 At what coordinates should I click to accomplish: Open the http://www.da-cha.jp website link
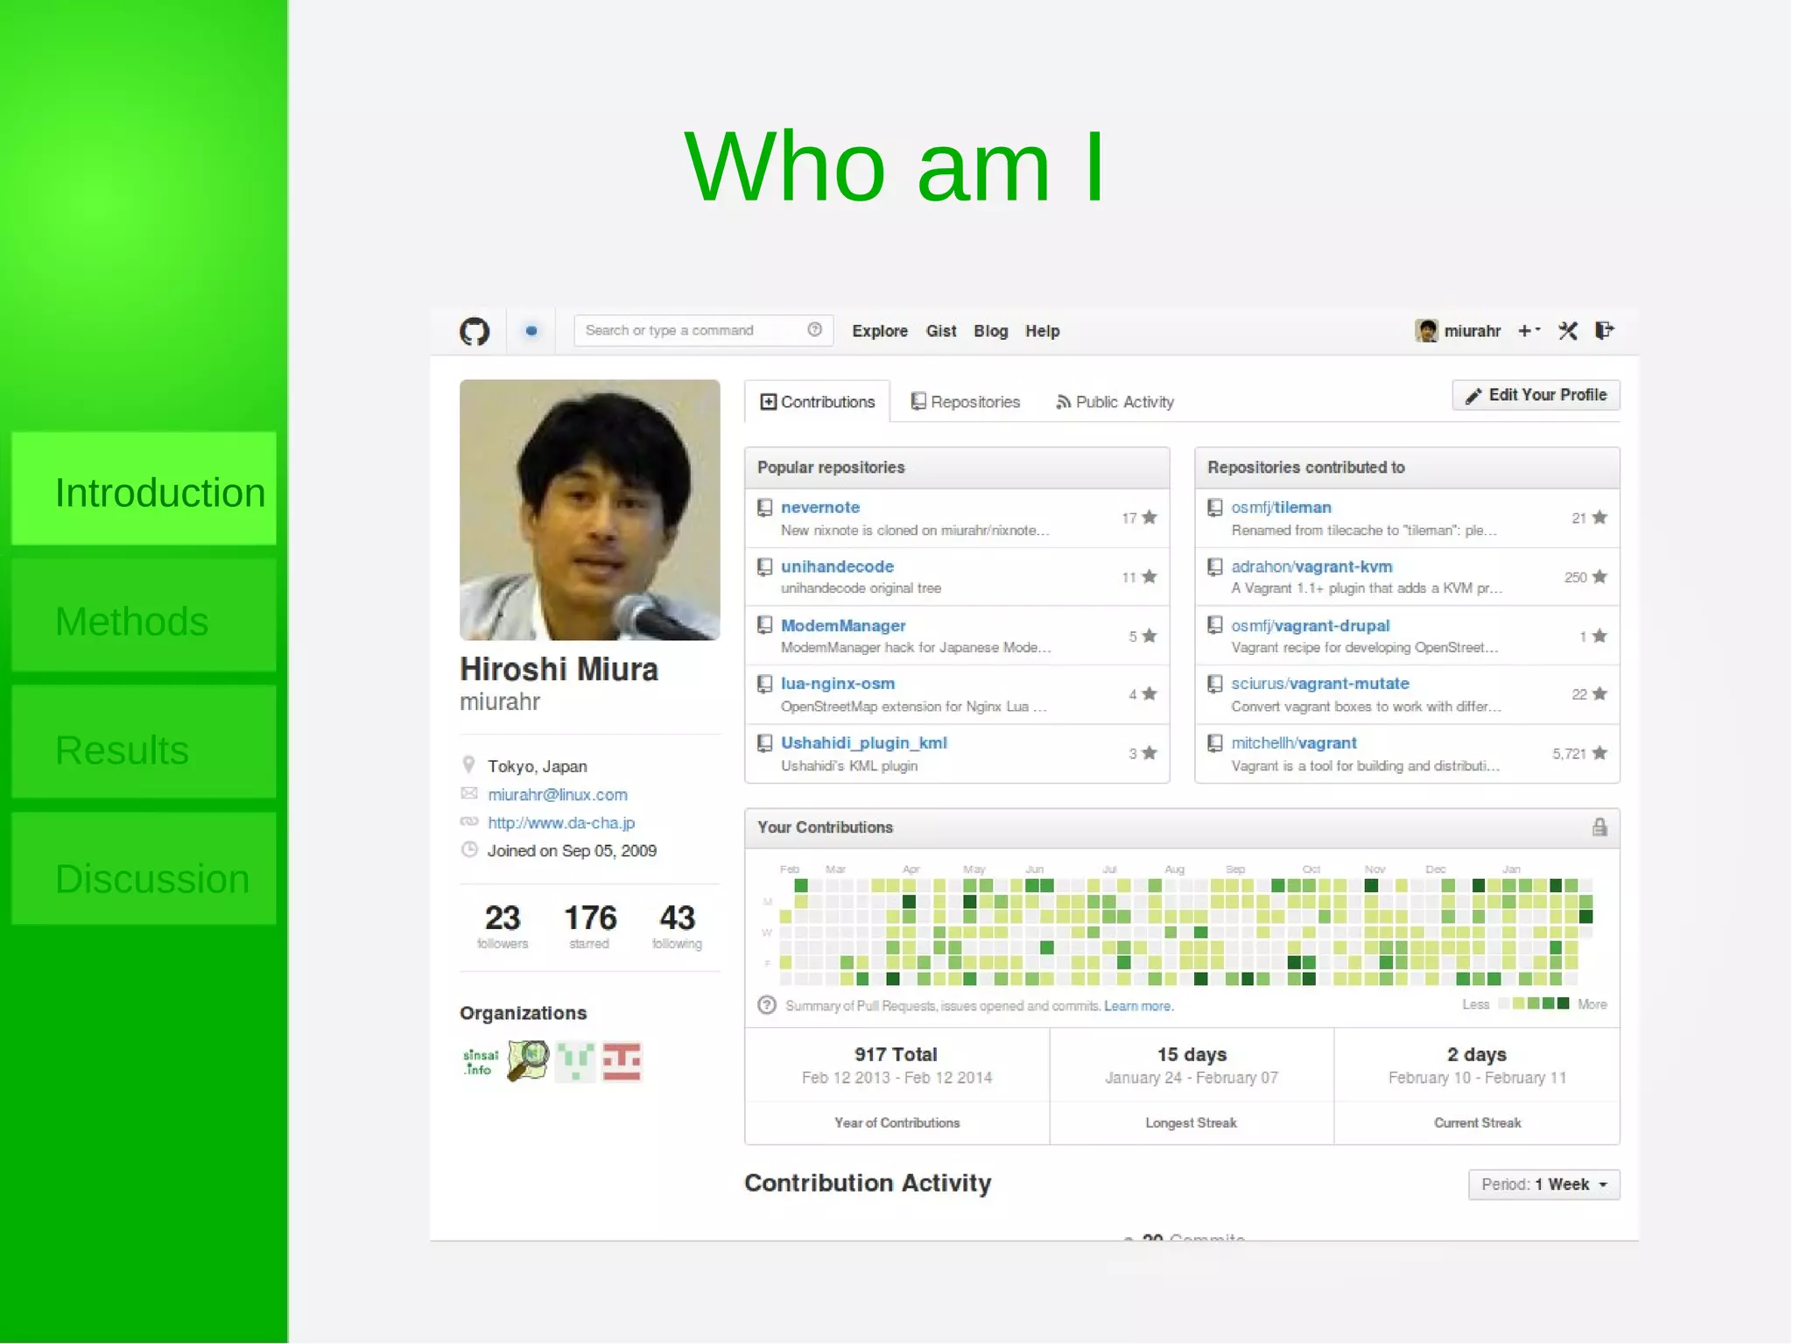pyautogui.click(x=561, y=823)
